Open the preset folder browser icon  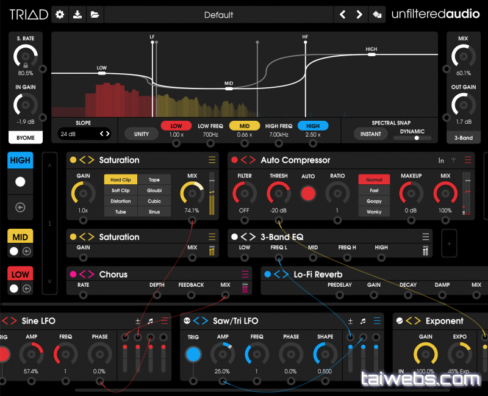95,15
